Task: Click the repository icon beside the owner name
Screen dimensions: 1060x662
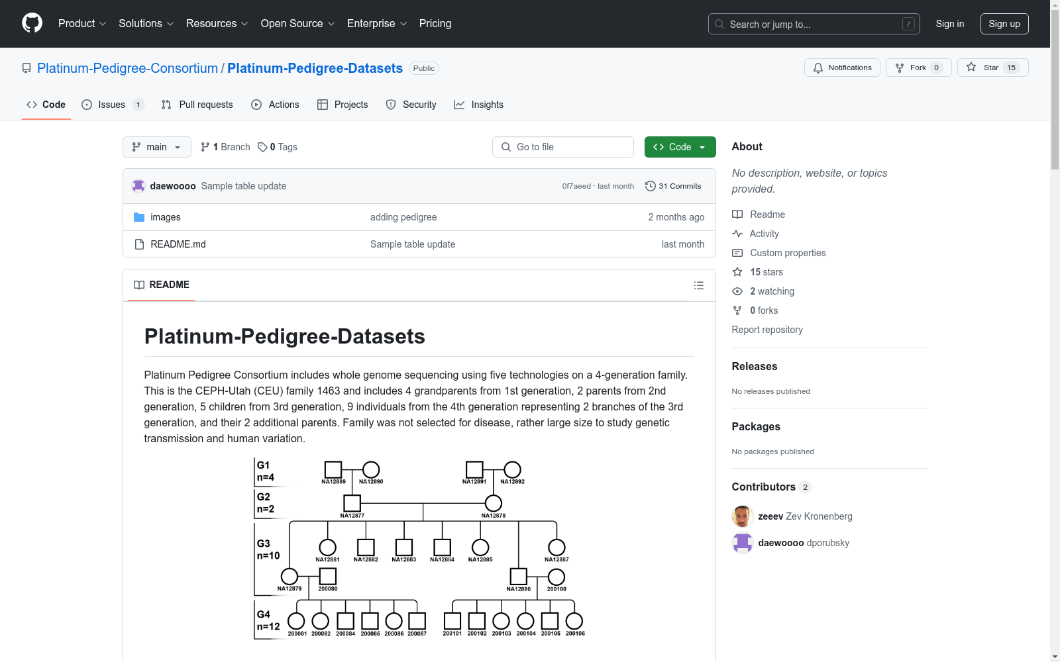Action: 26,68
